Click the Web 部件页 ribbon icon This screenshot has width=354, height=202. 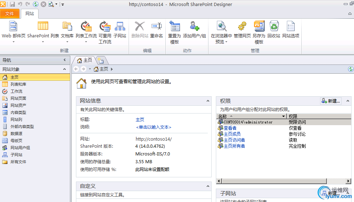(13, 26)
